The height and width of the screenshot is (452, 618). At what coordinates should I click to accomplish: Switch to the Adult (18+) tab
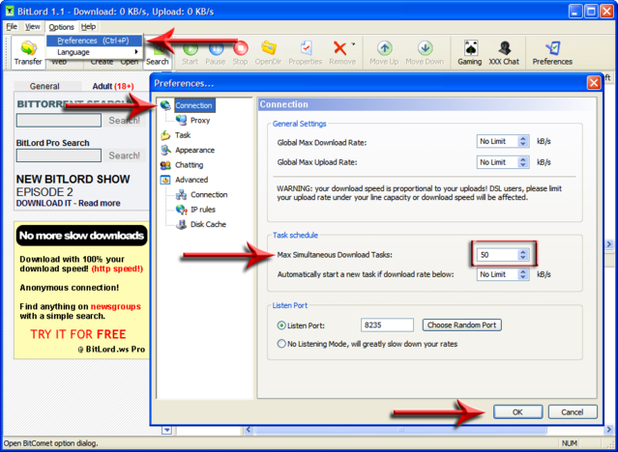click(x=113, y=86)
